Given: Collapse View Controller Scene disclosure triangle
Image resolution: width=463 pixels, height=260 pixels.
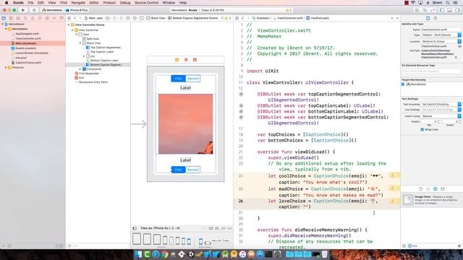Looking at the screenshot, I should coord(69,25).
